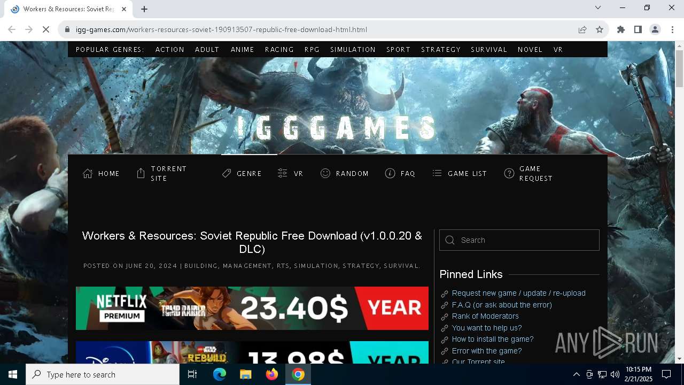Viewport: 684px width, 385px height.
Task: Open Error with the game? link
Action: click(x=487, y=351)
